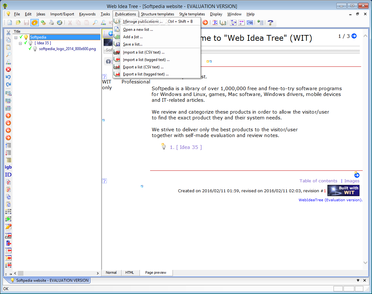Click the orange Move Up arrow in sidebar

click(8, 116)
